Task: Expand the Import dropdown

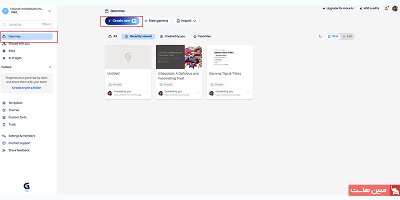Action: tap(186, 21)
